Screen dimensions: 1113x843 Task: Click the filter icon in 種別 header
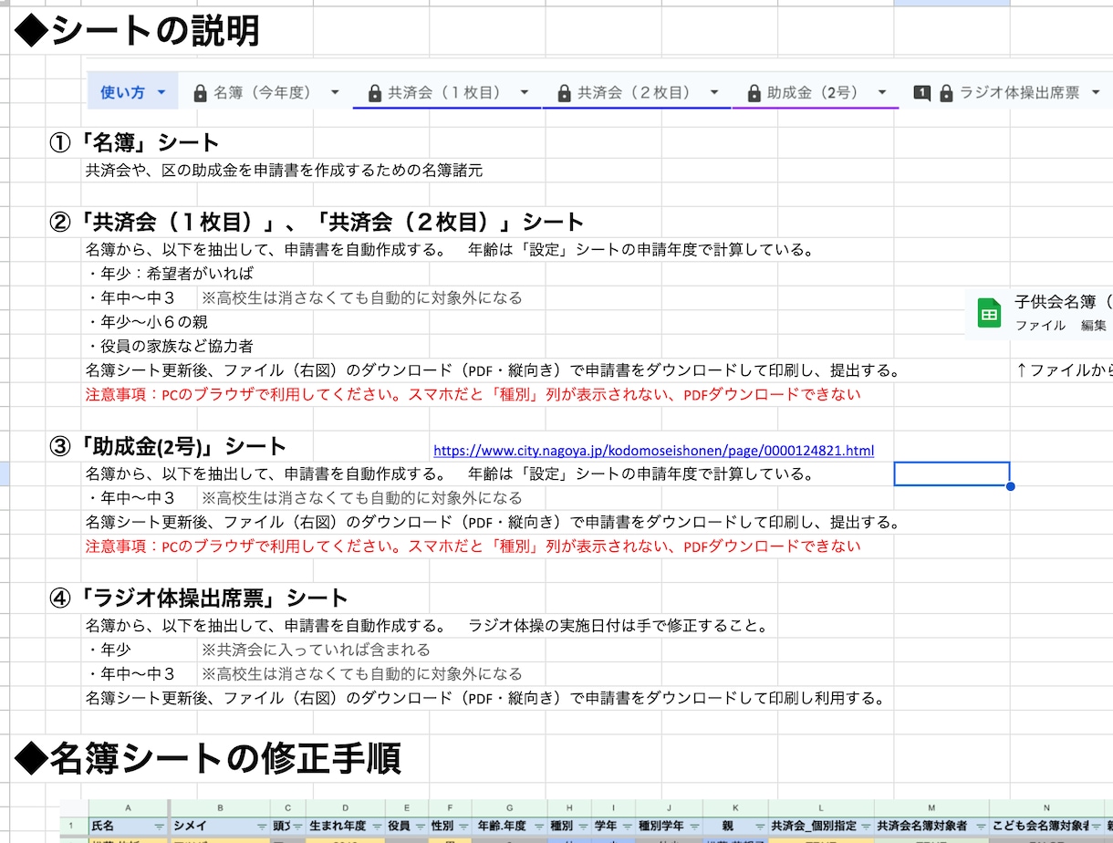(582, 827)
